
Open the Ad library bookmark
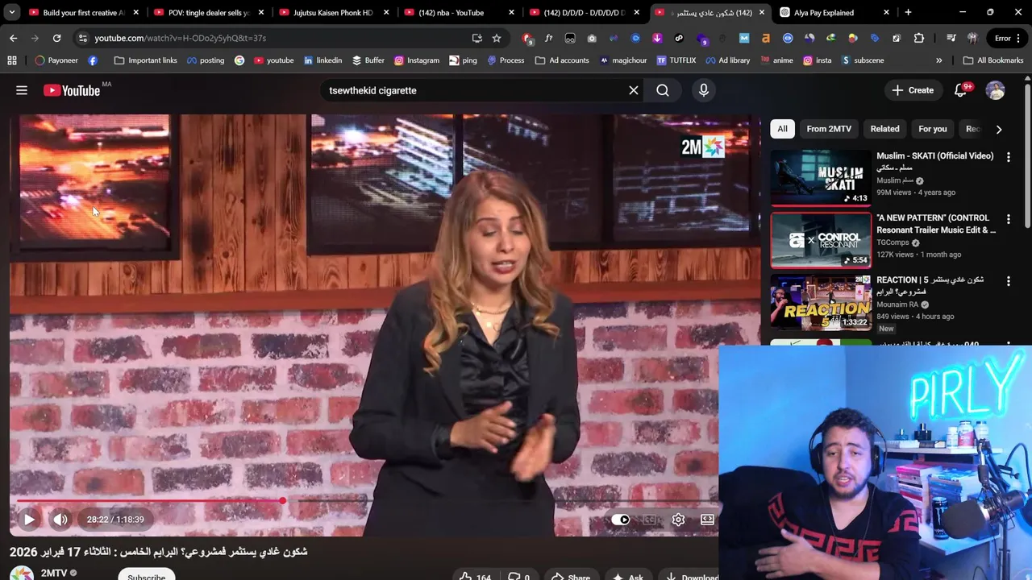coord(727,60)
